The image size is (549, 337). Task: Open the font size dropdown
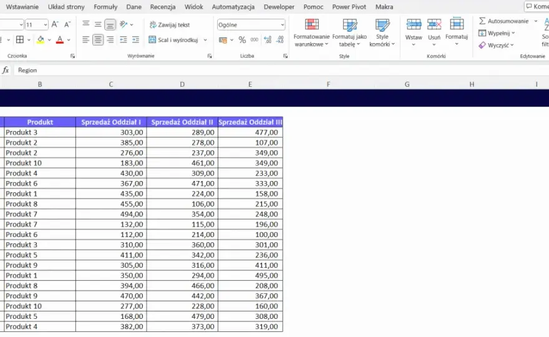click(x=45, y=24)
